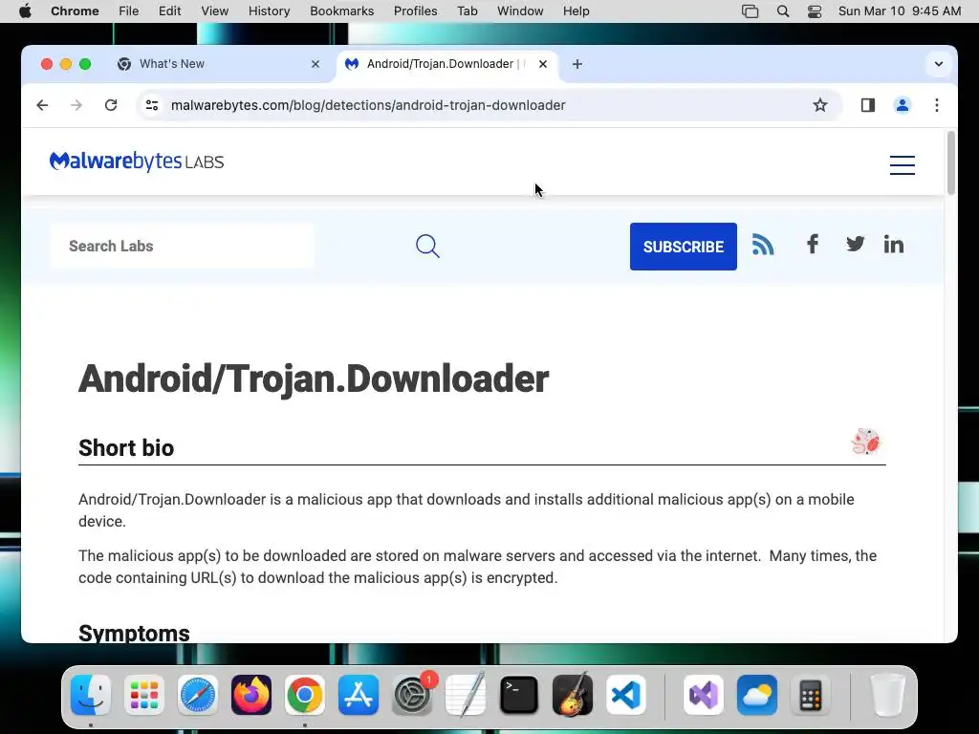979x734 pixels.
Task: Launch Visual Studio Code from the Dock
Action: [625, 695]
